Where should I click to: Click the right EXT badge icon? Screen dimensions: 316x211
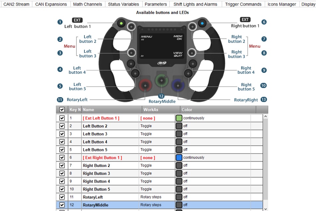coord(245,19)
